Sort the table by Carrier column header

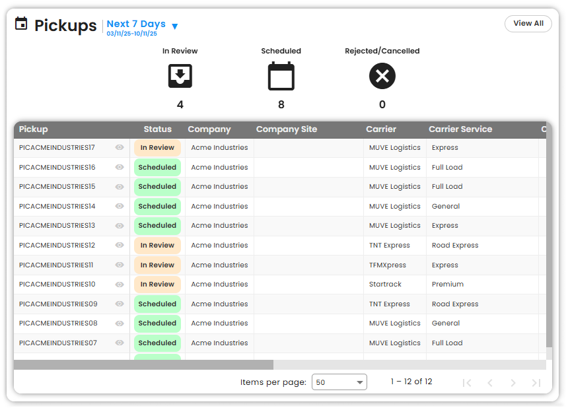click(381, 129)
